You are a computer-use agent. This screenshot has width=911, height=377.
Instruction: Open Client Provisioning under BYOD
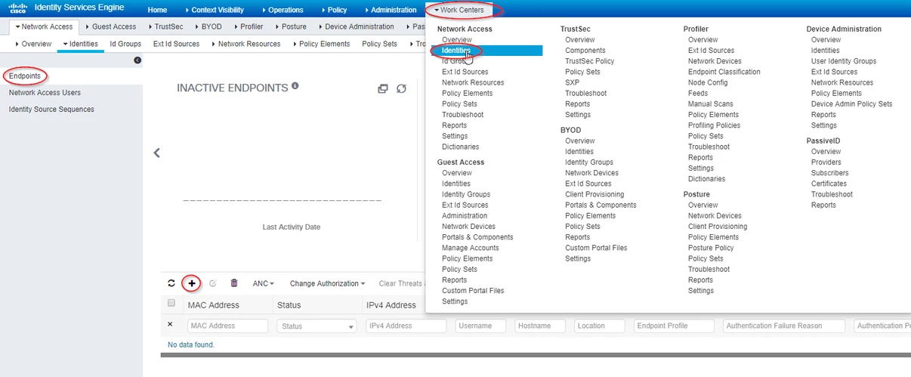[x=594, y=194]
